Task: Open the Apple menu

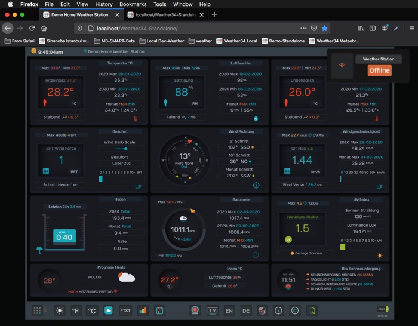Action: click(x=10, y=4)
